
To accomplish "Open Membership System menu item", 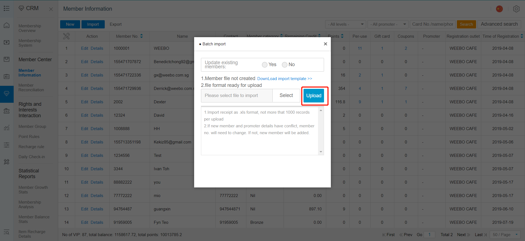I will coord(30,43).
